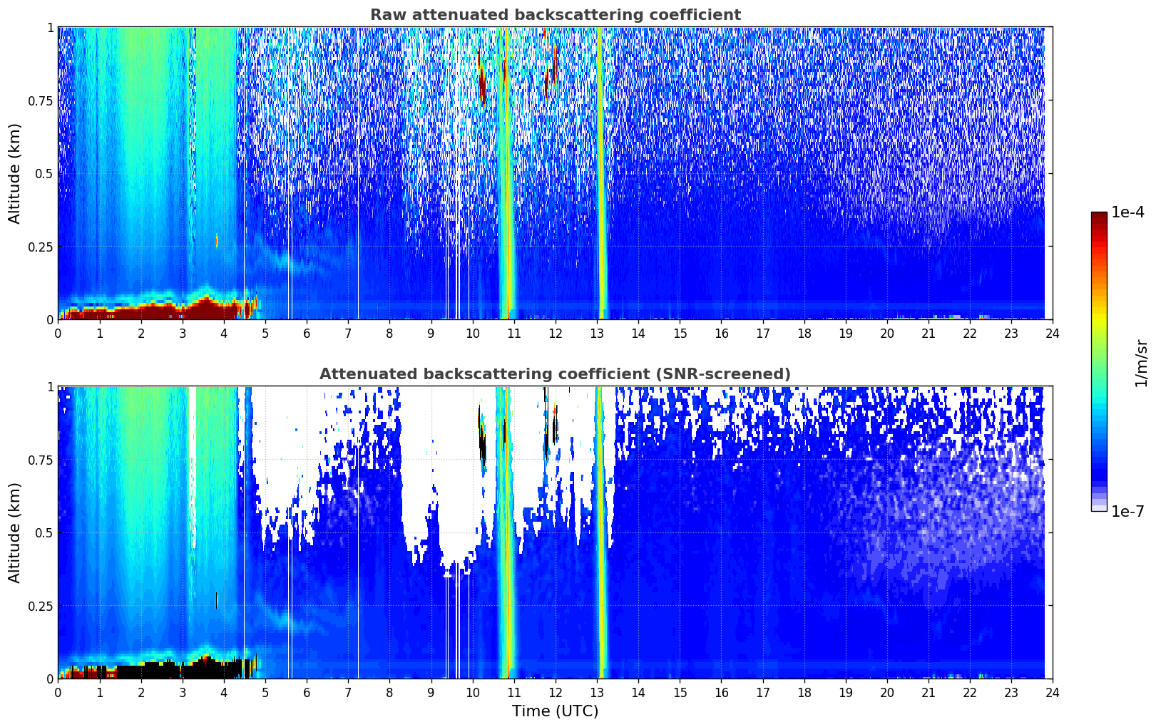Click hour tick '9' under the SNR-screened plot
The height and width of the screenshot is (727, 1156).
tap(431, 692)
